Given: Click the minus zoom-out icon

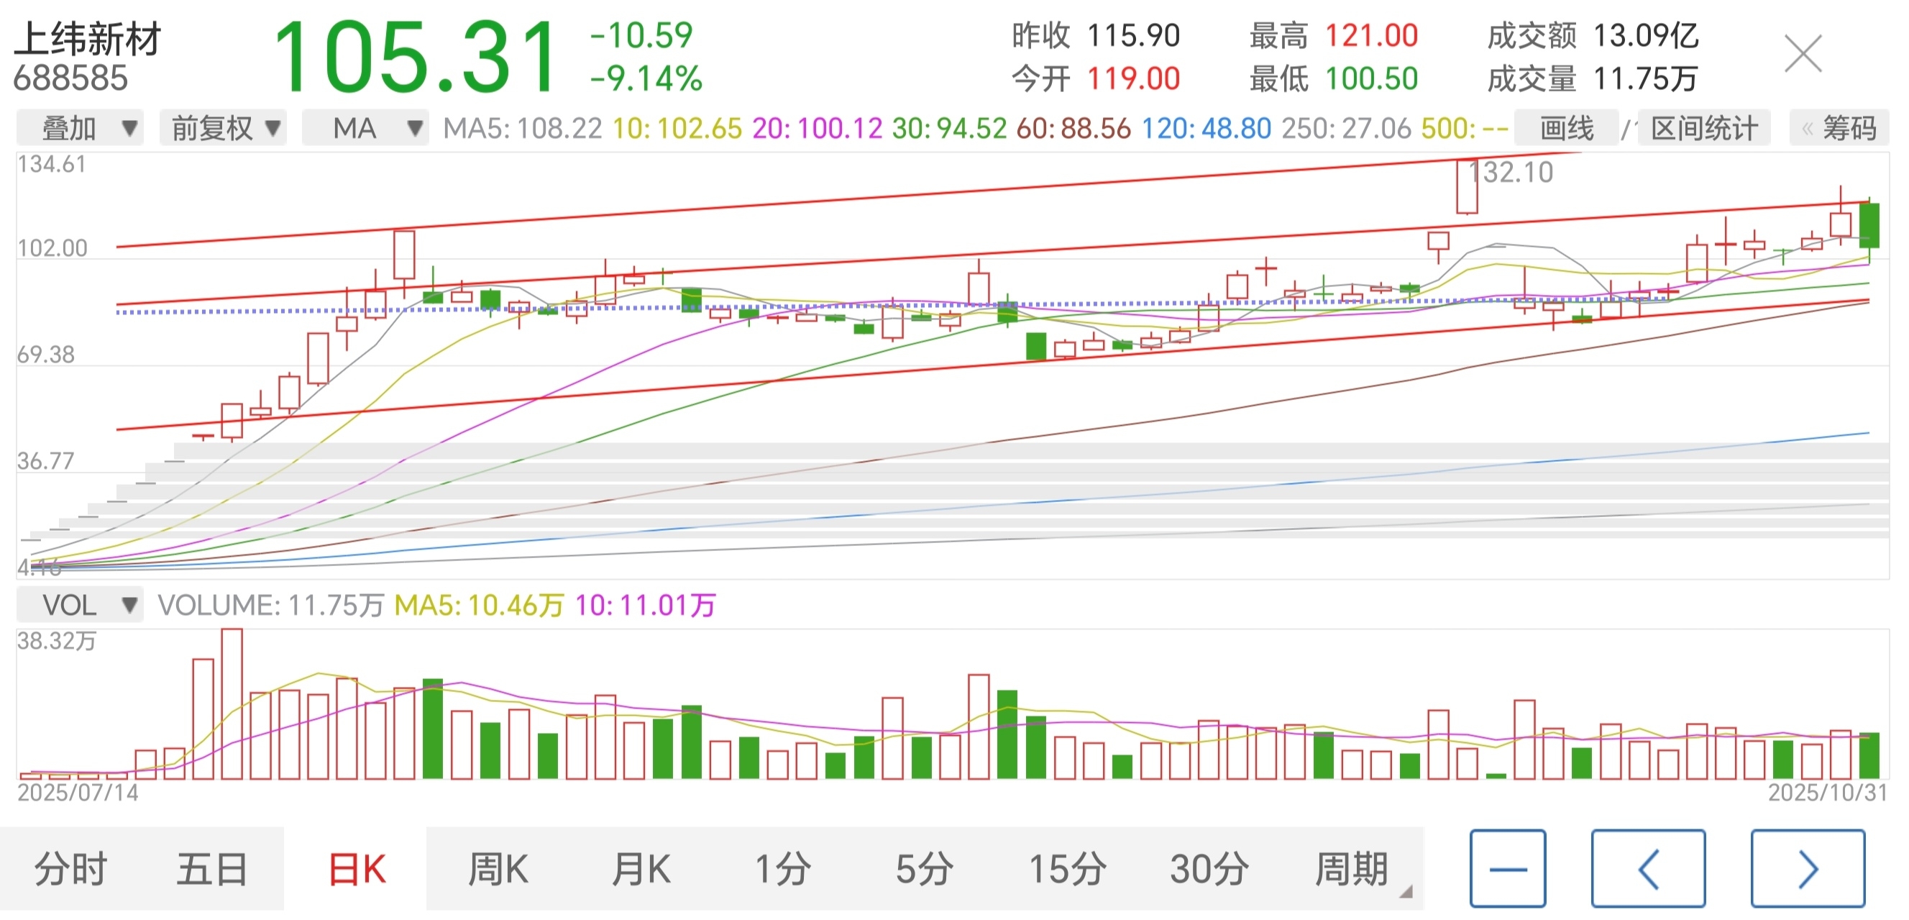Looking at the screenshot, I should pyautogui.click(x=1507, y=868).
